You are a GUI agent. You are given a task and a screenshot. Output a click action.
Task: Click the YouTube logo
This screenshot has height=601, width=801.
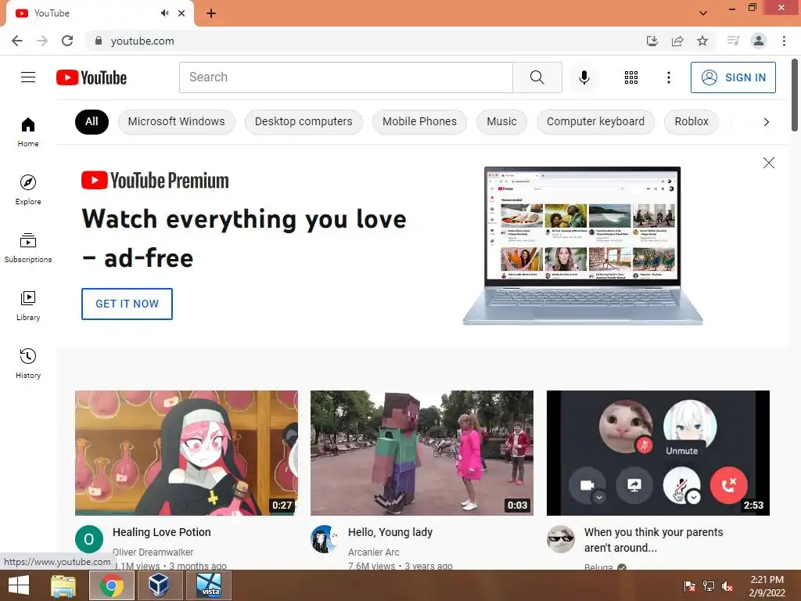pos(92,77)
